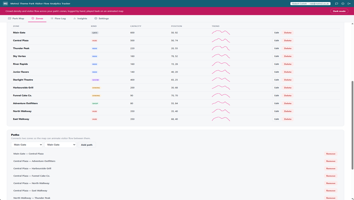This screenshot has height=200, width=354.
Task: Open the second path zone dropdown
Action: (x=60, y=145)
